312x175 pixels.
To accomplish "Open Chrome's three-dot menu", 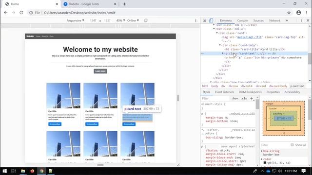I will (307, 13).
